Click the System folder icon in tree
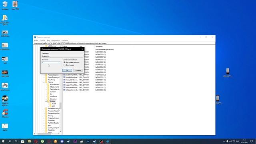 click(x=48, y=101)
